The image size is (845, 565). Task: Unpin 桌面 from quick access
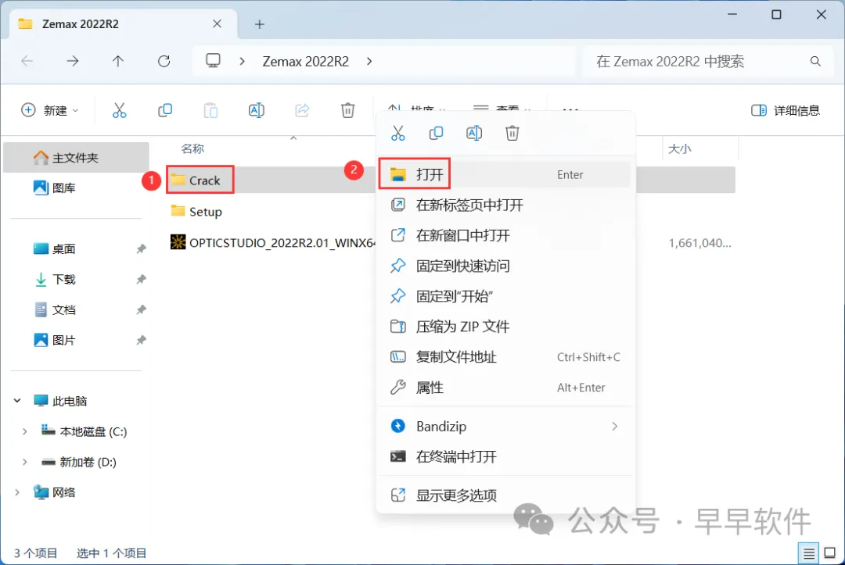click(141, 249)
